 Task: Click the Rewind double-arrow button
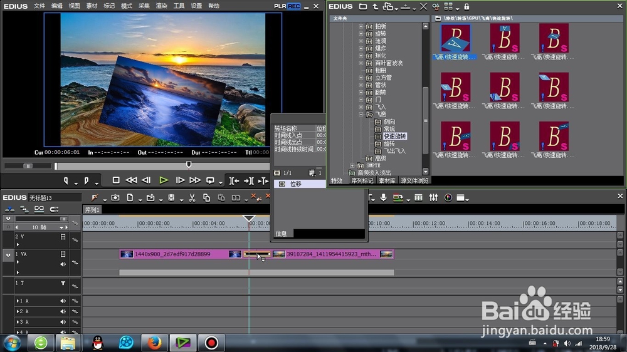click(131, 180)
